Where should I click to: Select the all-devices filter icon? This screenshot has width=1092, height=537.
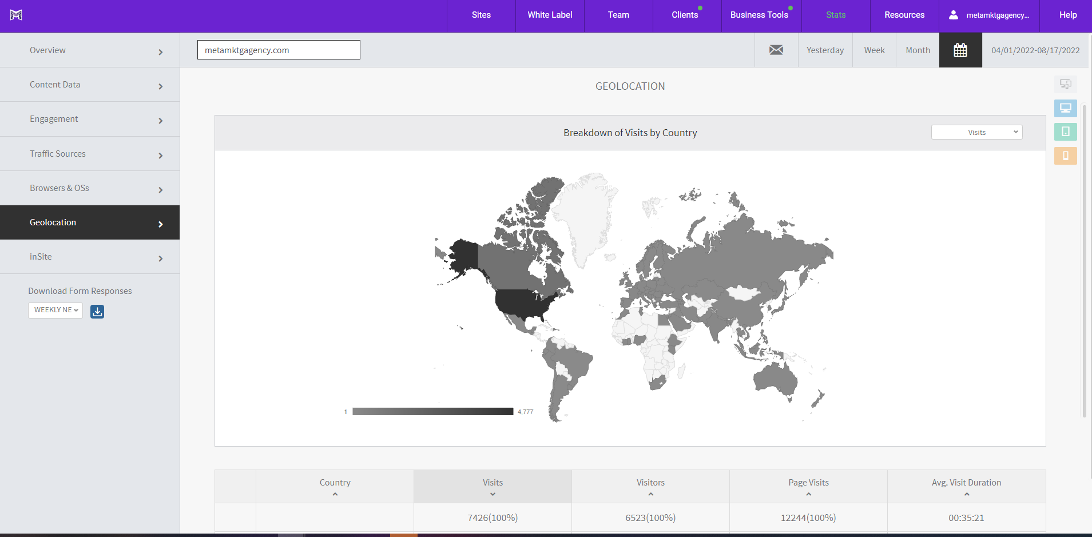[x=1066, y=84]
